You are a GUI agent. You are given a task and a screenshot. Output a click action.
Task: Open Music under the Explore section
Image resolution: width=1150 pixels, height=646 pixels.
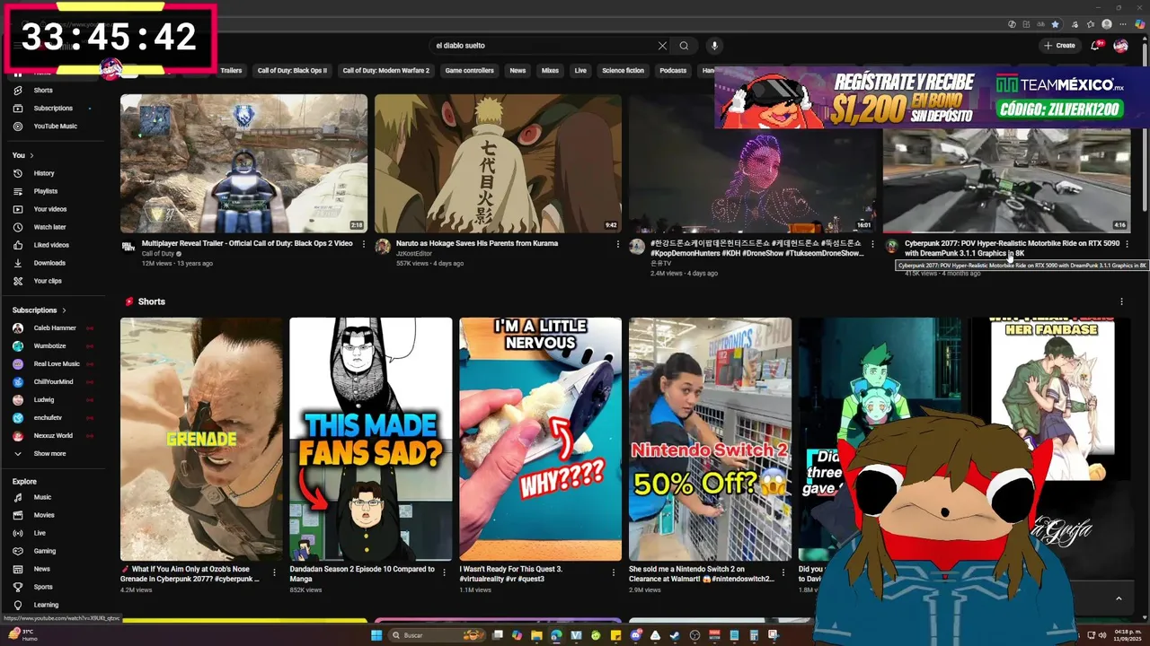(x=42, y=497)
